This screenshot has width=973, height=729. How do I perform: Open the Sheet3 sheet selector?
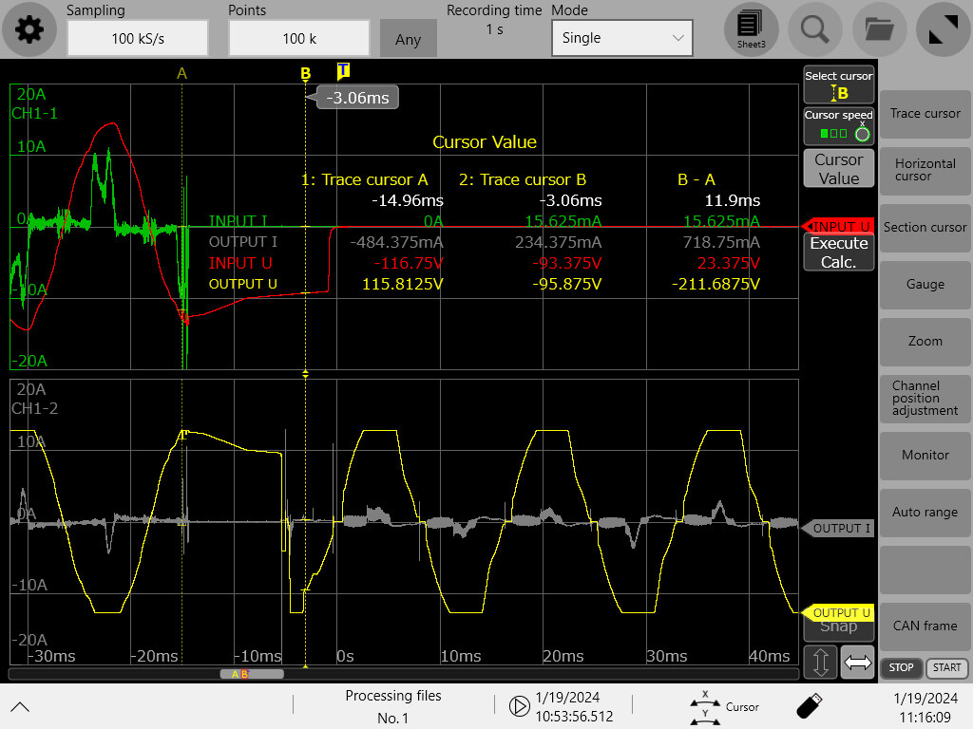pos(751,29)
